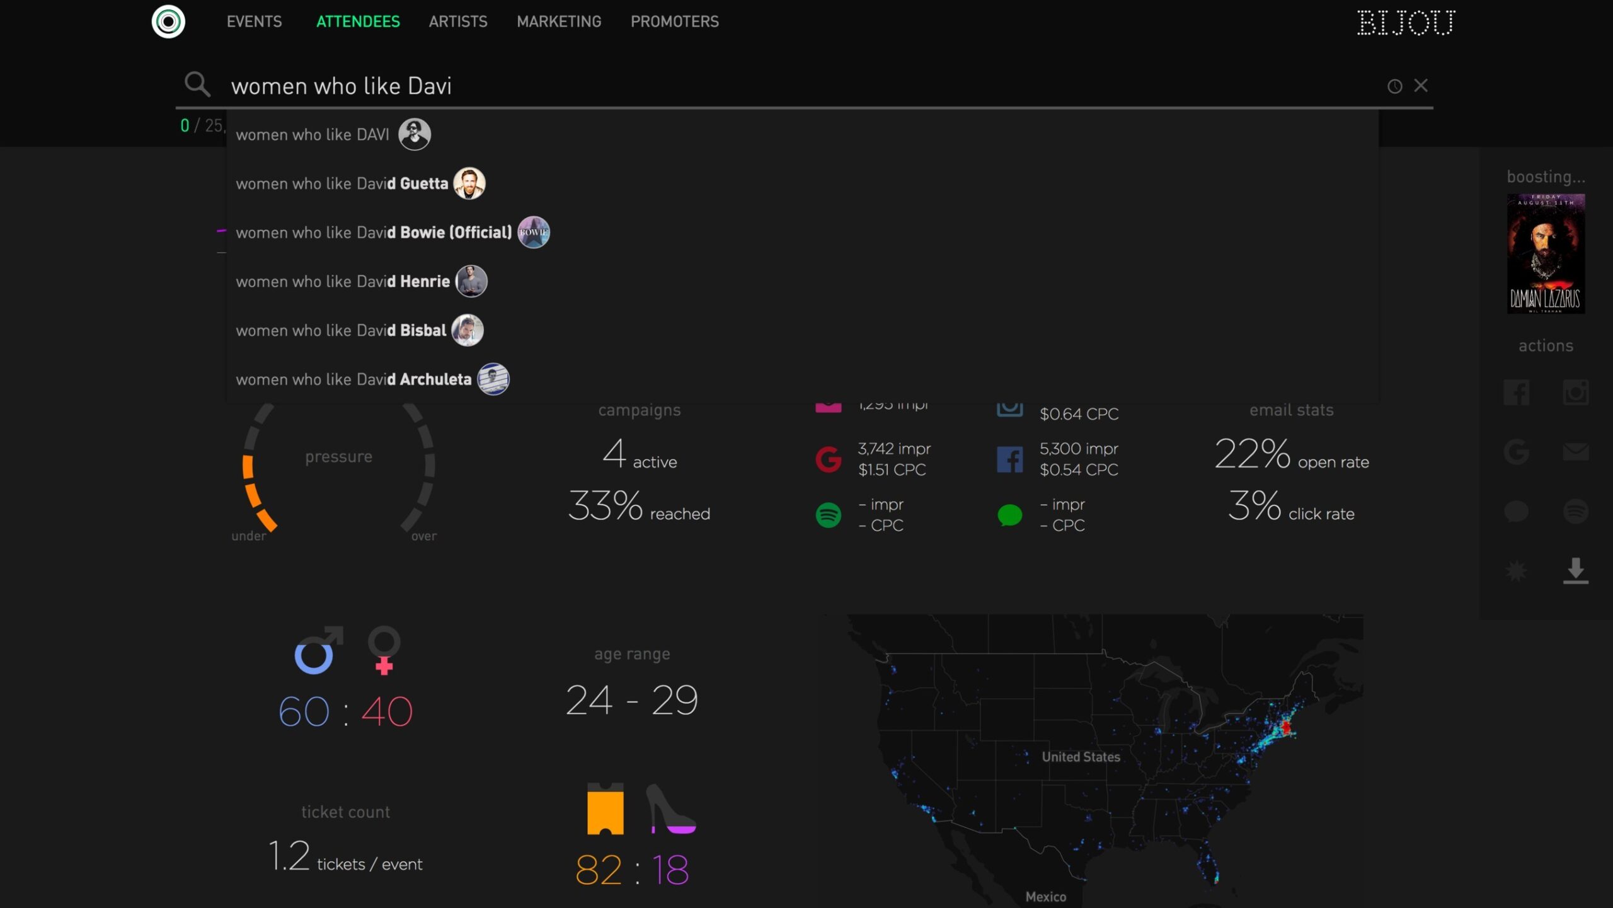Click the 'email stats' heading
Viewport: 1613px width, 908px height.
(1292, 410)
